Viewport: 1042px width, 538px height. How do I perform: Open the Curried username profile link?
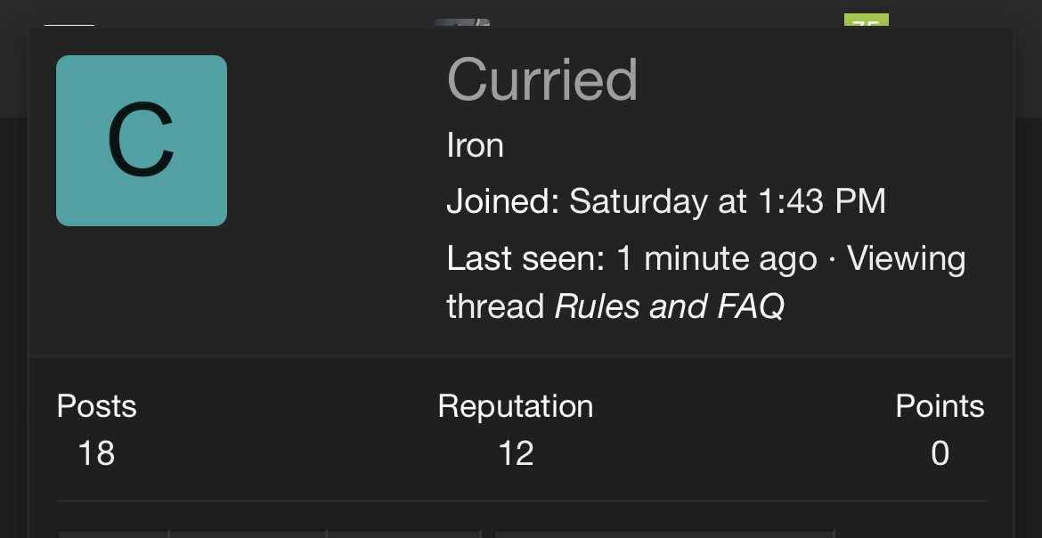(542, 79)
